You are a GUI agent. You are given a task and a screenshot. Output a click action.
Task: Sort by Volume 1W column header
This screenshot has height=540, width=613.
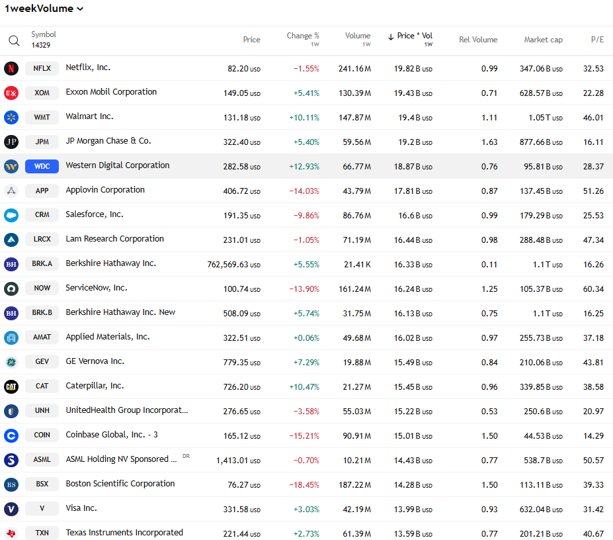pyautogui.click(x=357, y=40)
